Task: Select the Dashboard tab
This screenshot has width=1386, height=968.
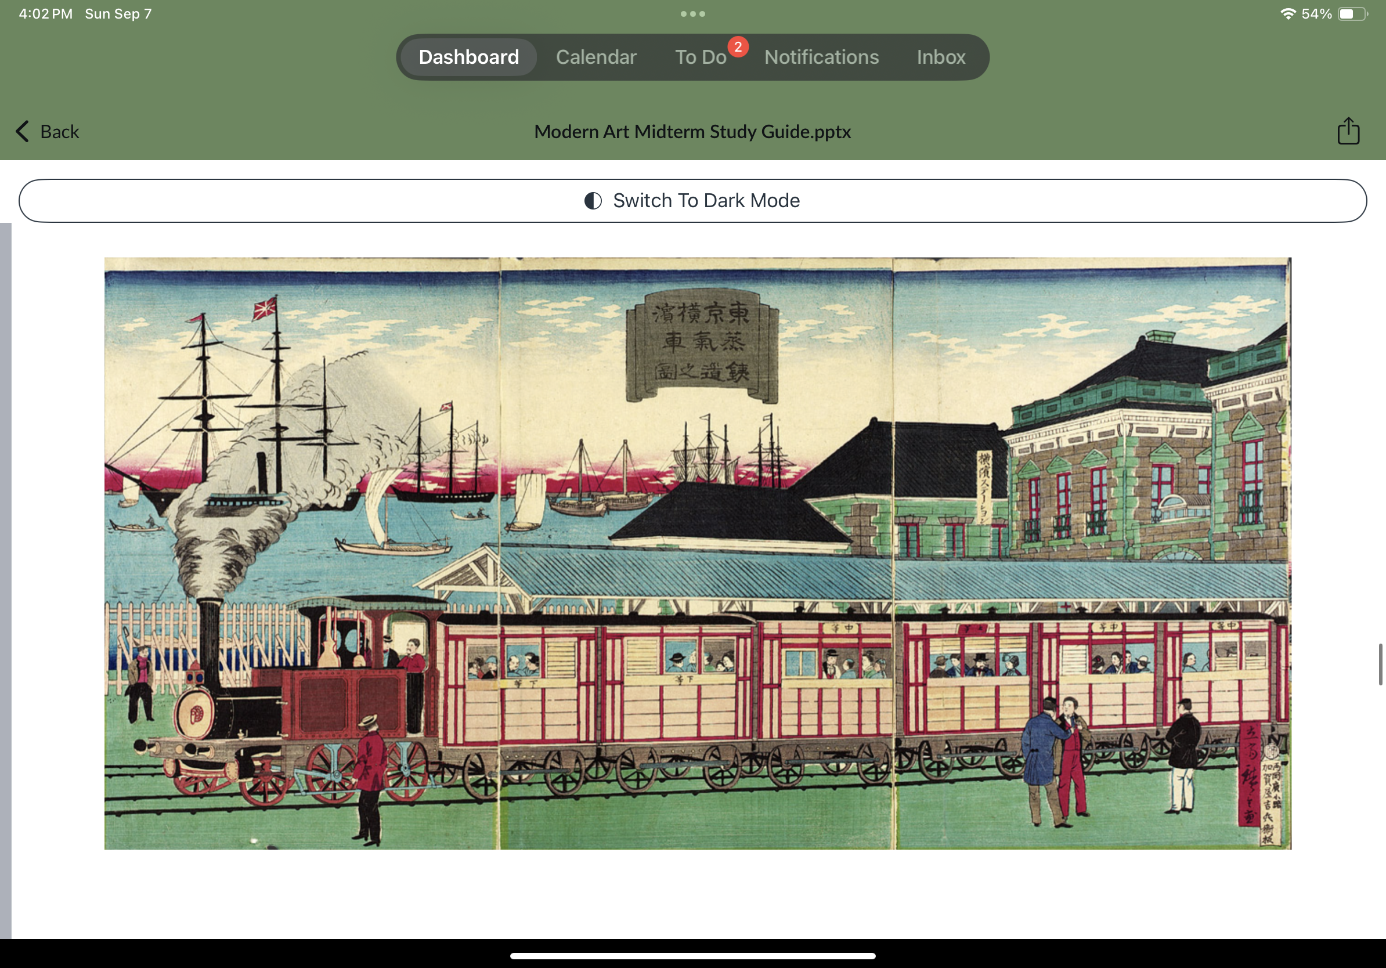Action: tap(468, 57)
